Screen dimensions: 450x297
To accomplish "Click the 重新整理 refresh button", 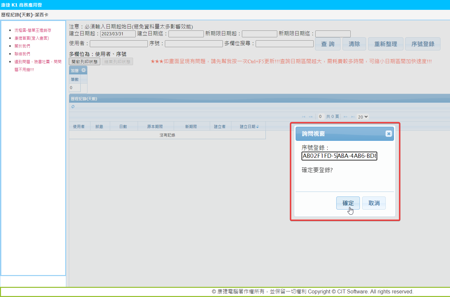I will click(x=385, y=44).
